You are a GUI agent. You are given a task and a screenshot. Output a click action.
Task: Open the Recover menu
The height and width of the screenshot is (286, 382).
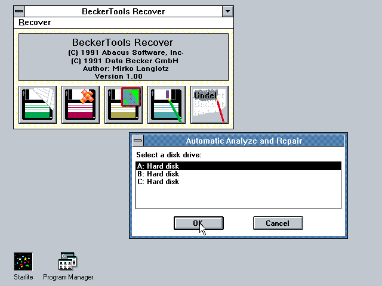click(x=35, y=23)
